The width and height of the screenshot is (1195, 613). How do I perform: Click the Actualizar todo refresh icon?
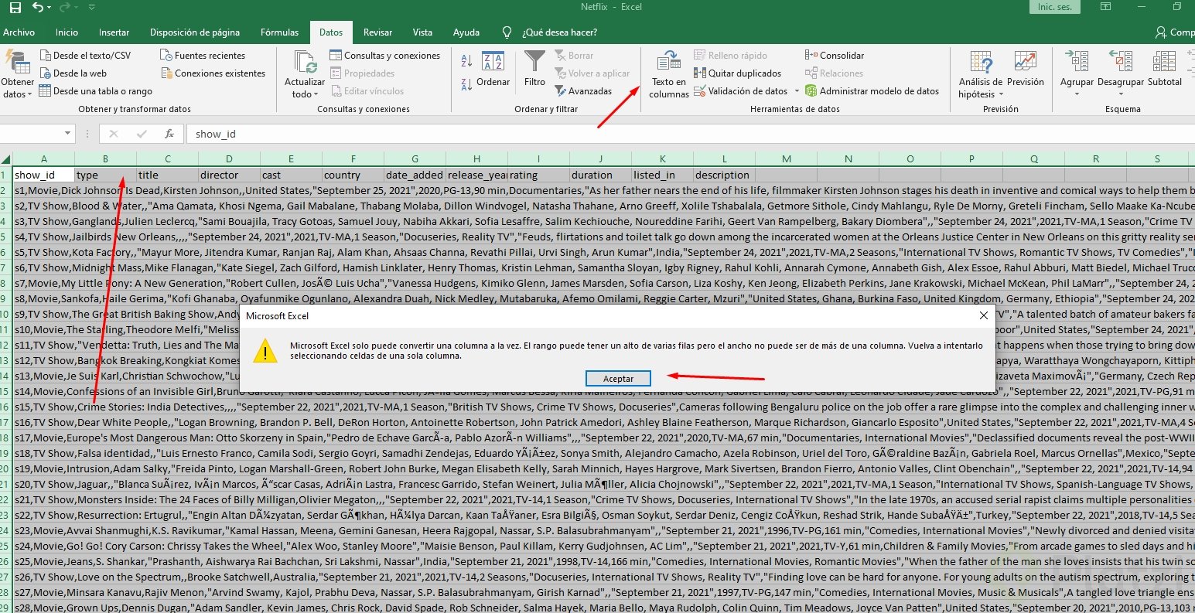[x=305, y=62]
